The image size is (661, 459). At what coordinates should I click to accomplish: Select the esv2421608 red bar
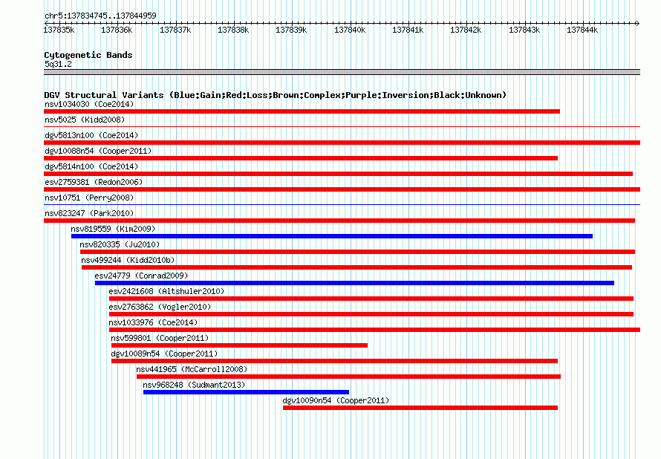click(371, 299)
